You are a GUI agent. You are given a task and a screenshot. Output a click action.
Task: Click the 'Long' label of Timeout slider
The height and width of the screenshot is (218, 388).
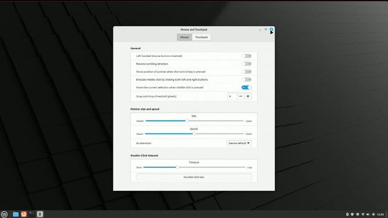(x=249, y=168)
